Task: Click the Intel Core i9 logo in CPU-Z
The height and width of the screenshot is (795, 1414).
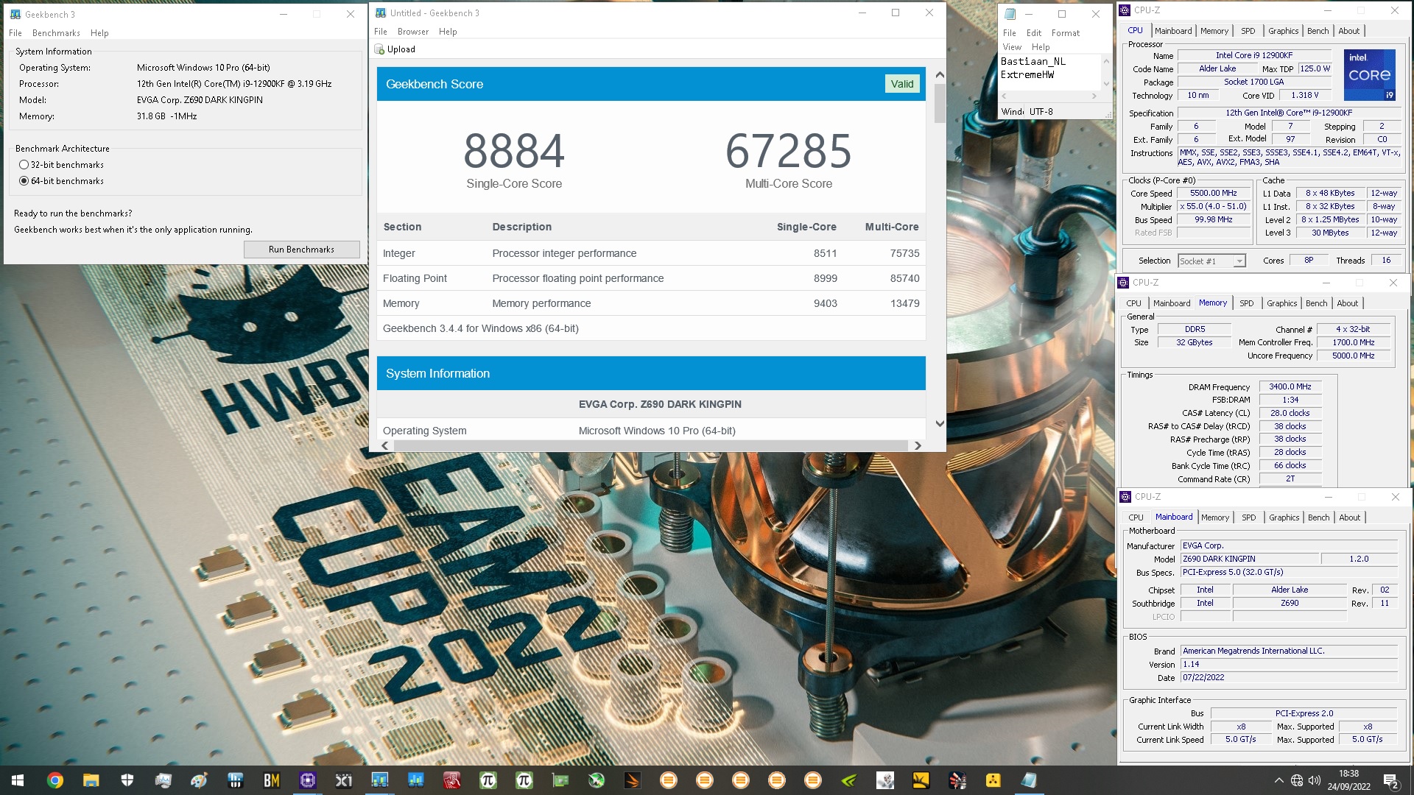Action: (x=1369, y=74)
